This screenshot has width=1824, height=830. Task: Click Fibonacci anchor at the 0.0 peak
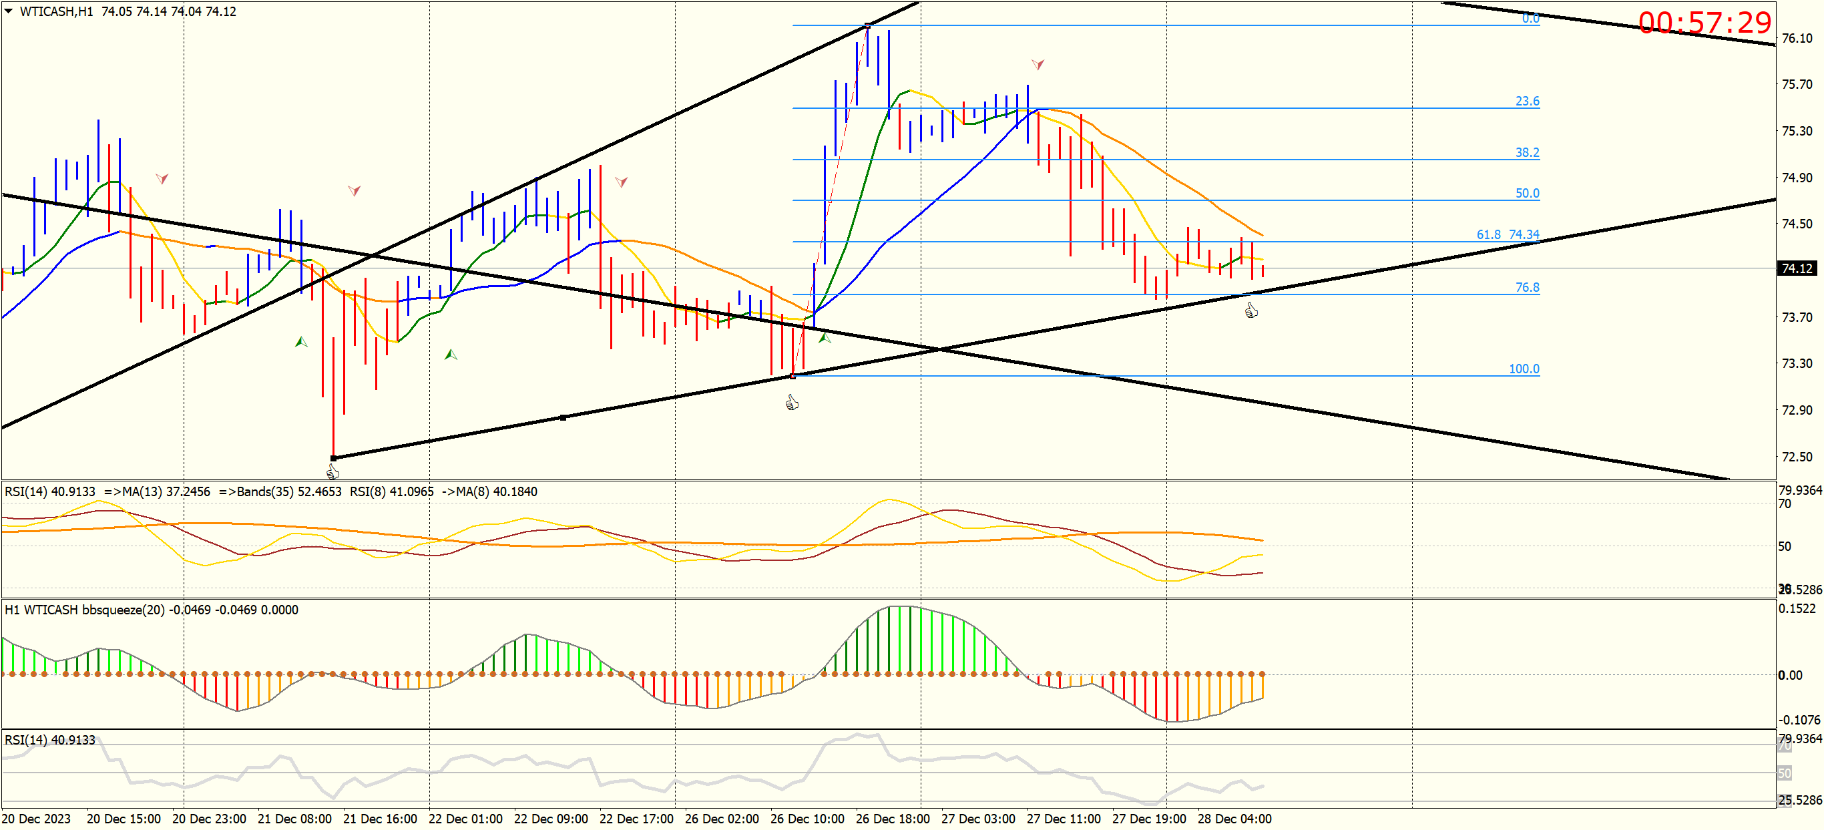coord(867,26)
